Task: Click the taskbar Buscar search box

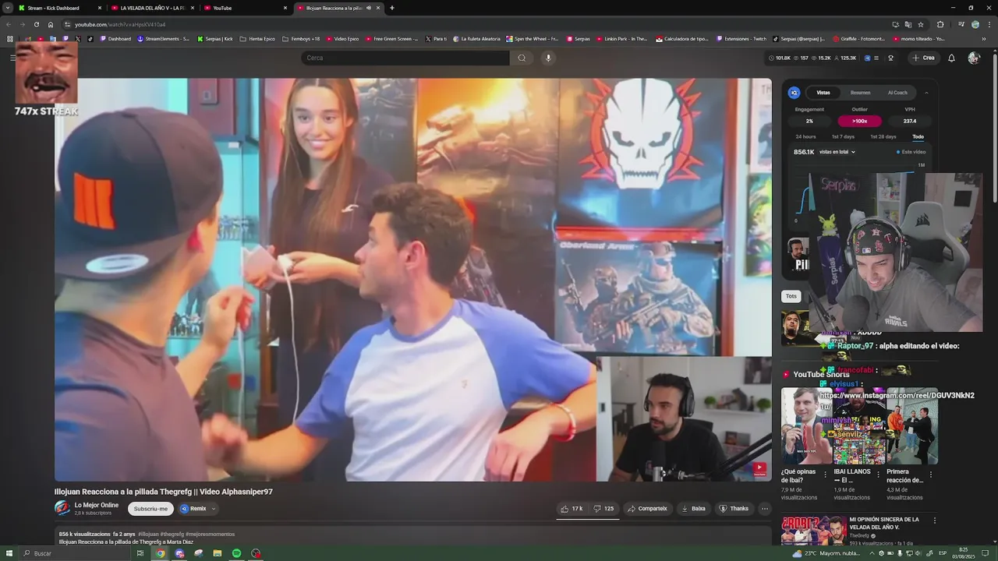Action: pos(74,553)
